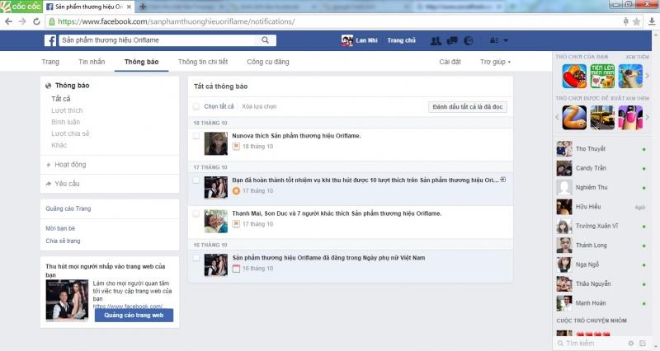This screenshot has width=660, height=351.
Task: Click the chat Tìm kiếm search box
Action: 592,344
